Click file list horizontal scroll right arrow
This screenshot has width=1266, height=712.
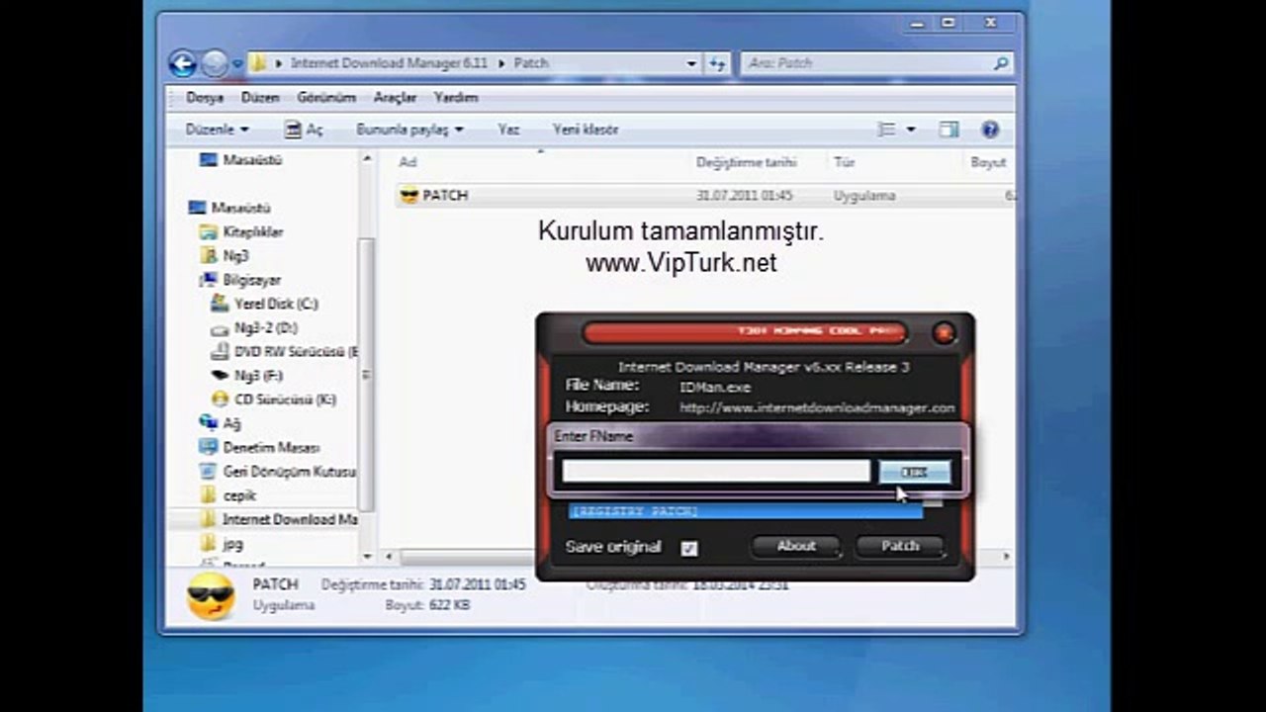click(x=1007, y=558)
